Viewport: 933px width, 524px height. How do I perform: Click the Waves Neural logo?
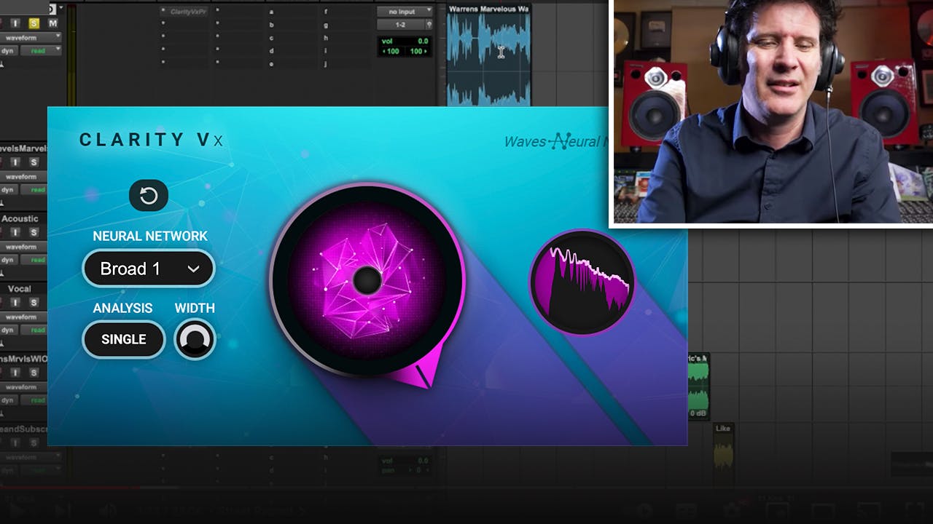pyautogui.click(x=556, y=141)
